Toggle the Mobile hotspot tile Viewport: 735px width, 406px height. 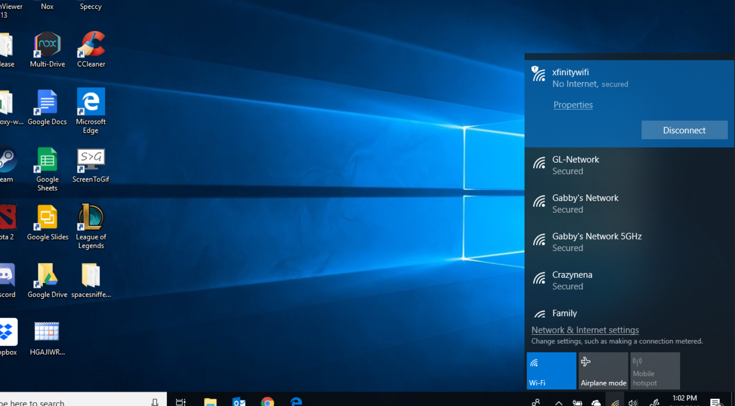pos(655,371)
